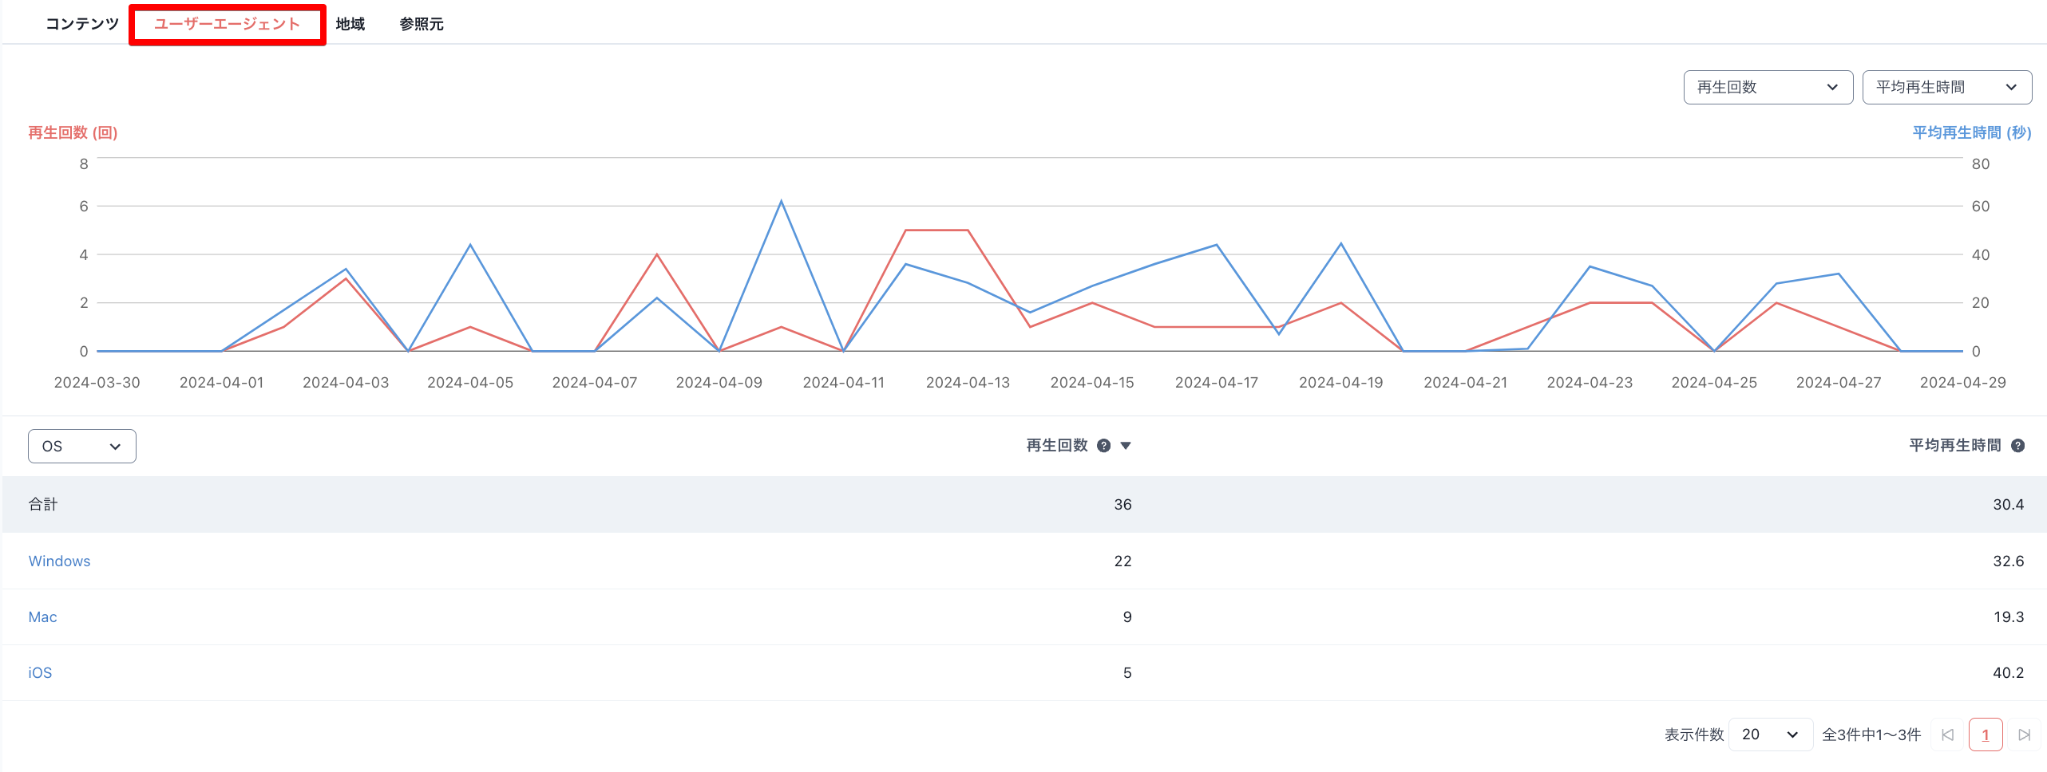This screenshot has height=772, width=2047.
Task: Click the red 再生回数 (回) axis label
Action: [72, 132]
